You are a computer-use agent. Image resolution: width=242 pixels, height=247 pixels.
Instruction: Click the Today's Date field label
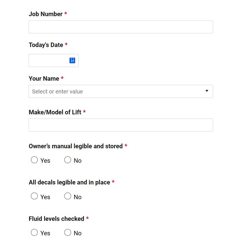coord(46,45)
